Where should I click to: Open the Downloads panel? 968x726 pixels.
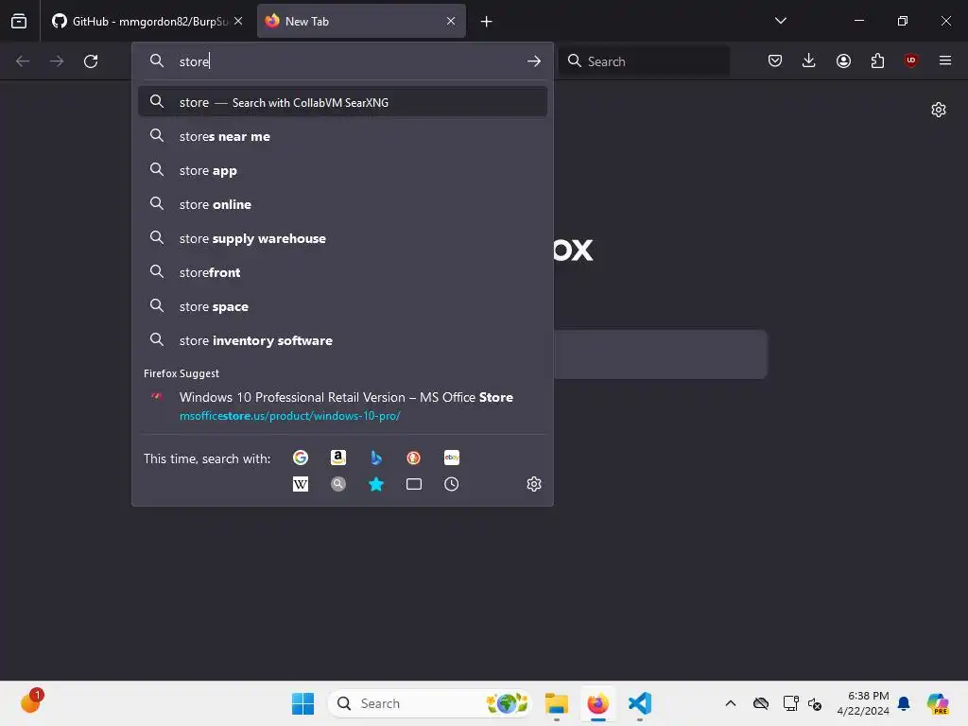pos(809,60)
